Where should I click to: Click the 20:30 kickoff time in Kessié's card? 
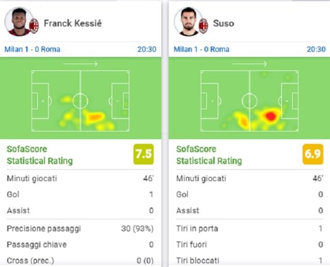click(x=147, y=50)
